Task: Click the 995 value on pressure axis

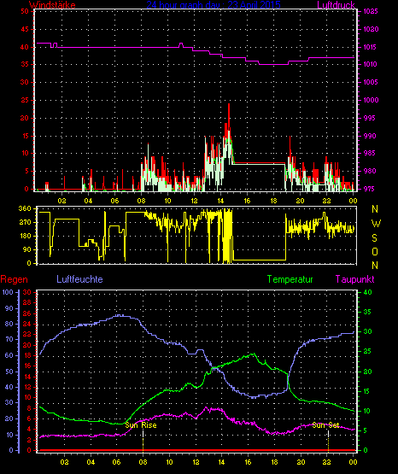Action: click(370, 118)
